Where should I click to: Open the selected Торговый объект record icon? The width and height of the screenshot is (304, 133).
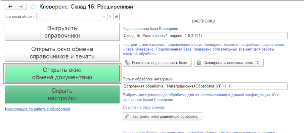point(116,17)
